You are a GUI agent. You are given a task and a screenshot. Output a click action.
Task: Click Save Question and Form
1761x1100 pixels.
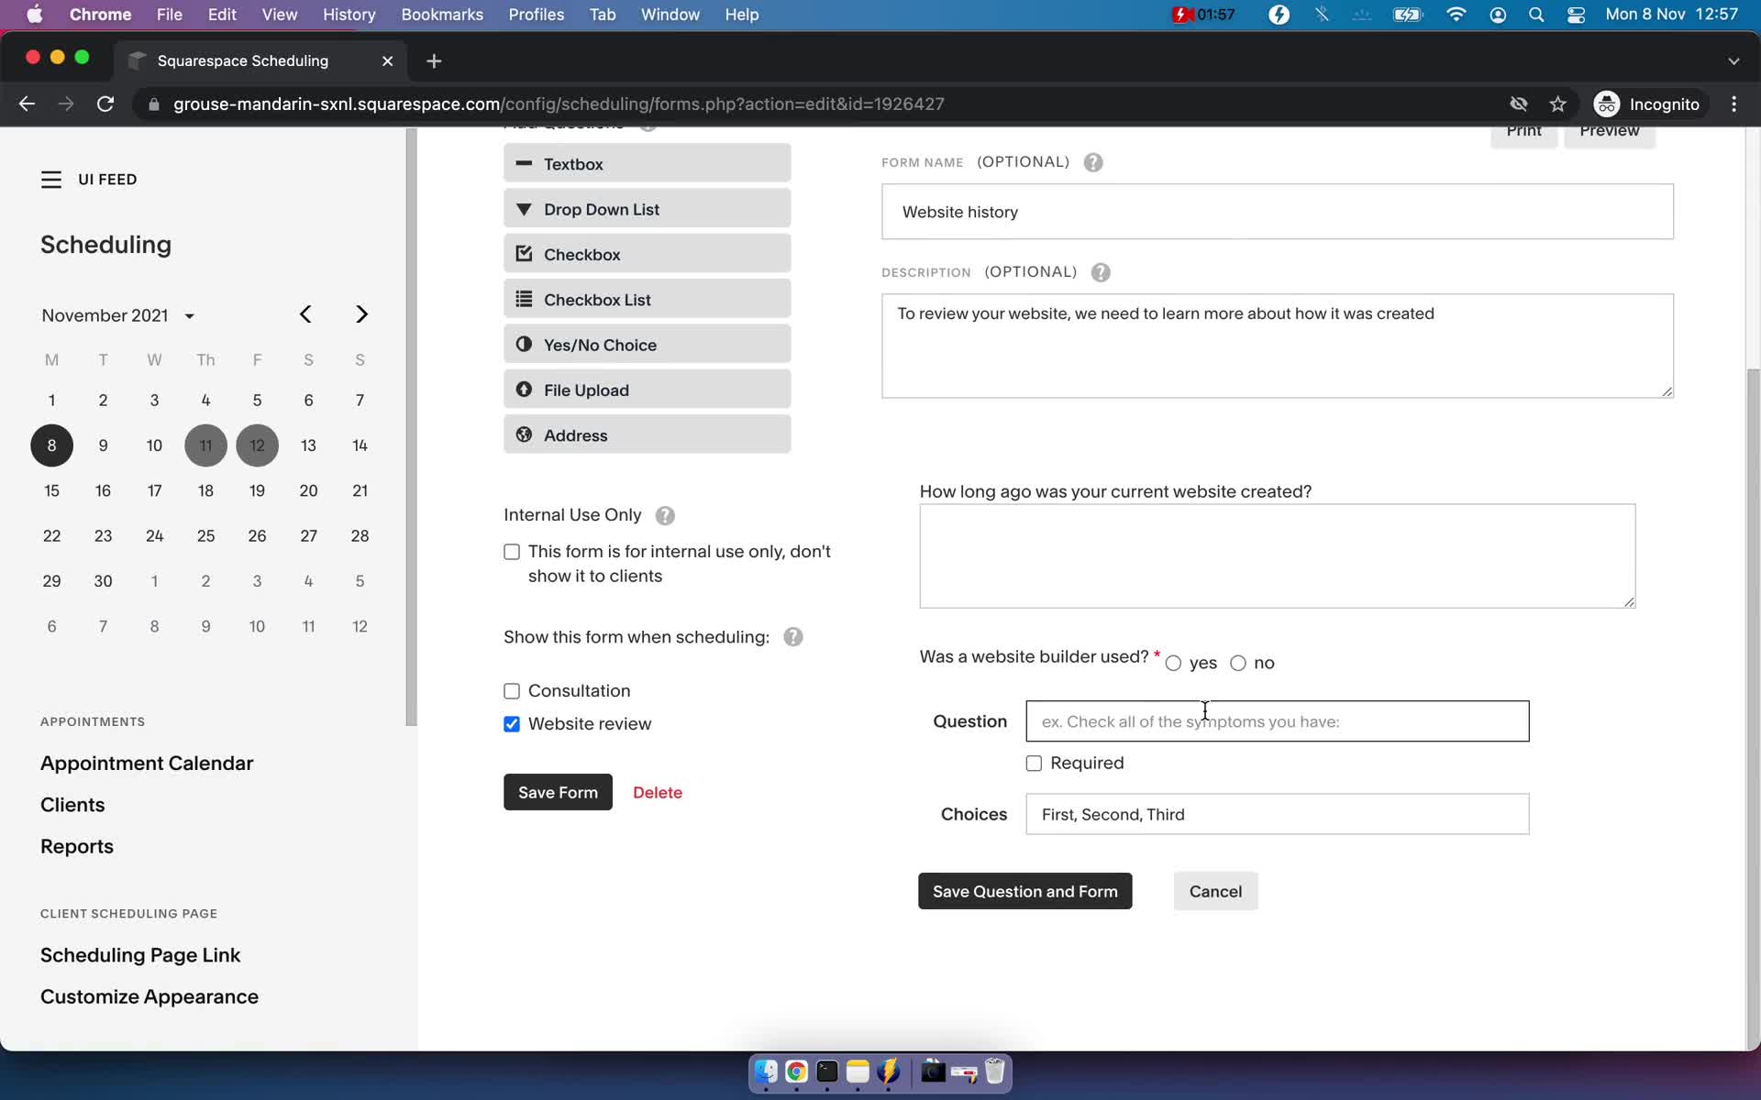point(1024,891)
